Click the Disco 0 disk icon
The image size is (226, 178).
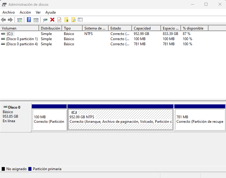click(5, 107)
